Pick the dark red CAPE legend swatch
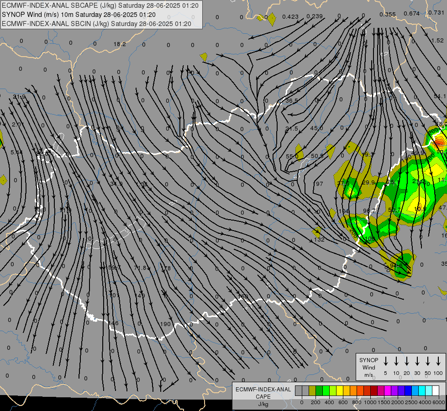447x411 pixels. pyautogui.click(x=374, y=391)
